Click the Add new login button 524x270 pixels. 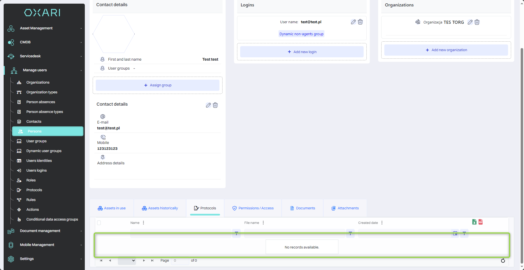click(302, 52)
